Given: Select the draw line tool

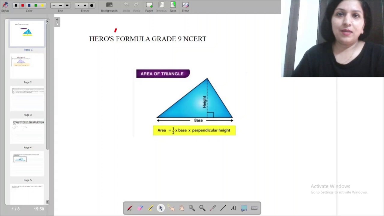Looking at the screenshot, I should 223,208.
